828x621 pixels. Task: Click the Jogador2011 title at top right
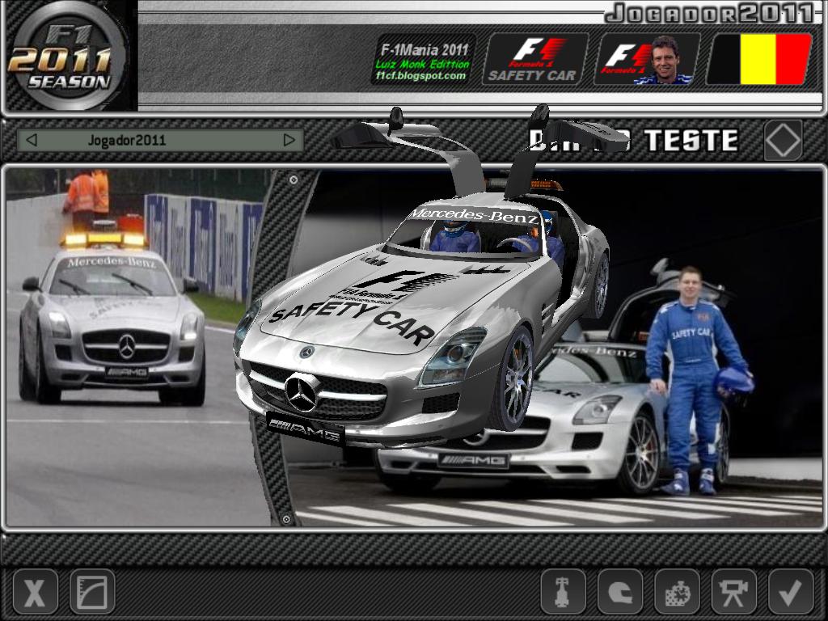pos(710,14)
